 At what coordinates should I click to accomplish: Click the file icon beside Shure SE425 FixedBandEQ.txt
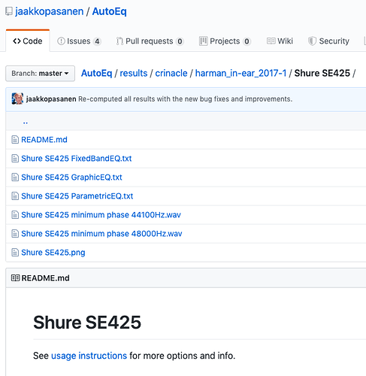[x=15, y=159]
